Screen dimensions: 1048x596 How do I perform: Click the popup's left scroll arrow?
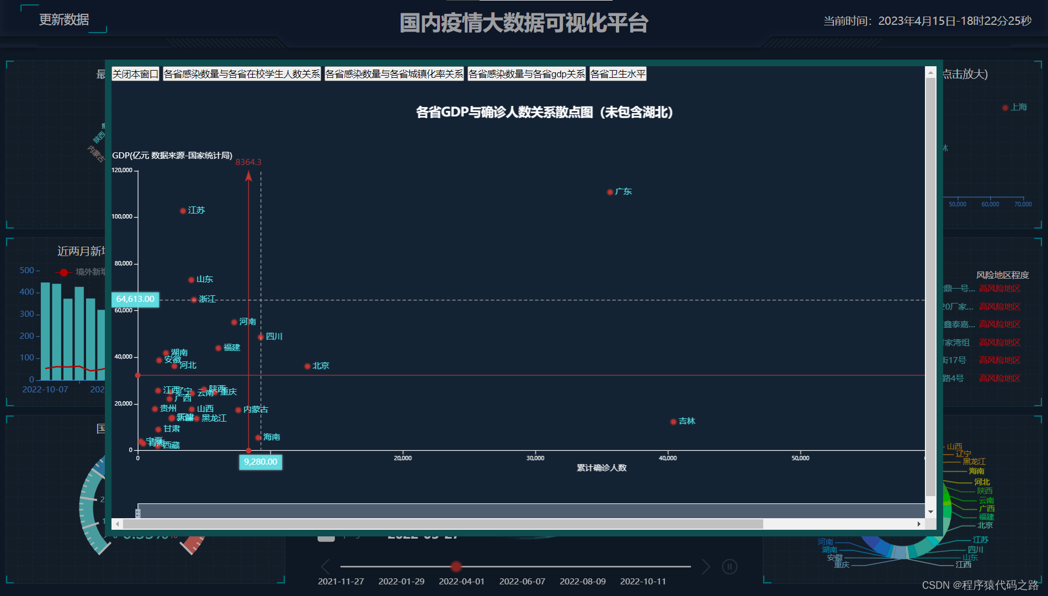[118, 524]
